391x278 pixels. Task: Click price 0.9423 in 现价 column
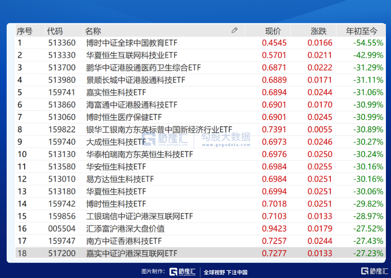tap(274, 229)
